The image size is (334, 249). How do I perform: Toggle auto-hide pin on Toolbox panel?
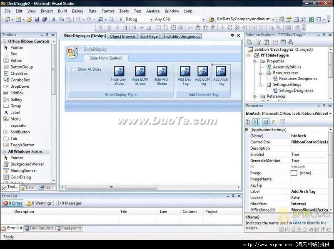47,35
